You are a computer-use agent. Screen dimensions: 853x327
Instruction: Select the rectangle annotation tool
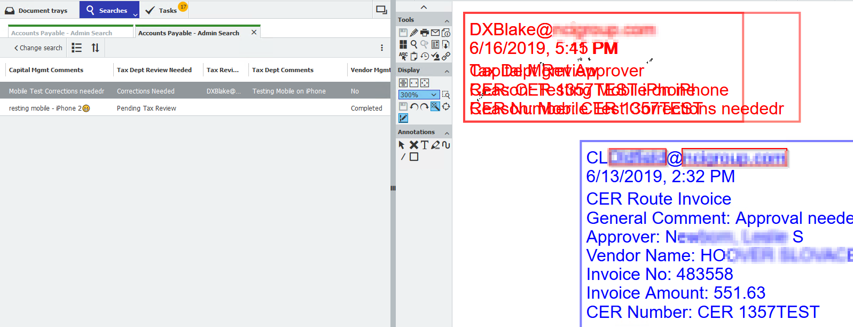coord(414,157)
